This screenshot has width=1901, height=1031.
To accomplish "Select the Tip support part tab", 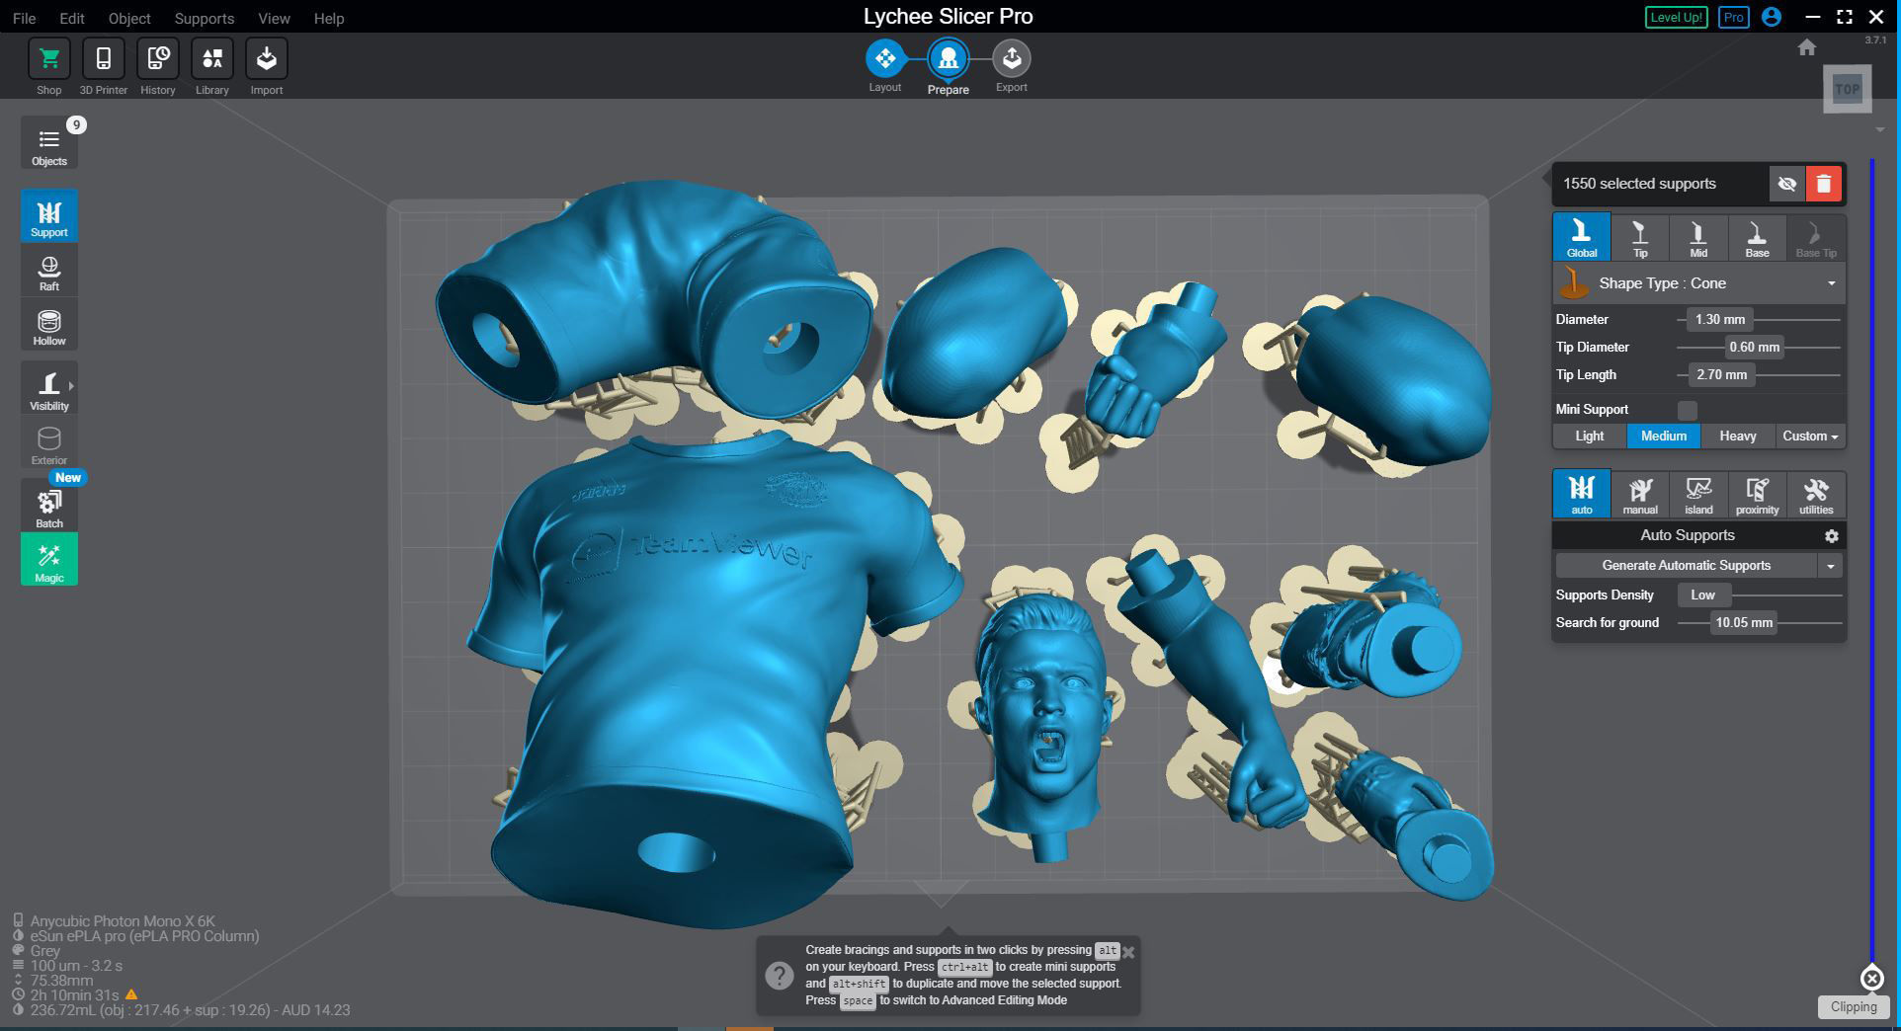I will (x=1640, y=237).
